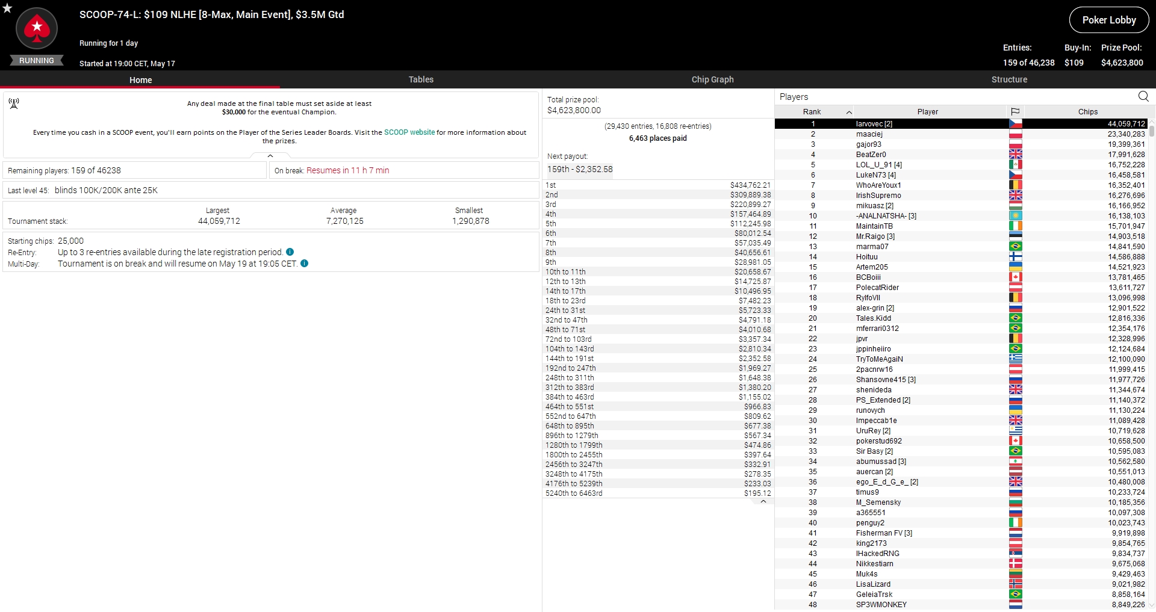Click the flag next to Nikkestiarn
The width and height of the screenshot is (1156, 612).
(1016, 564)
